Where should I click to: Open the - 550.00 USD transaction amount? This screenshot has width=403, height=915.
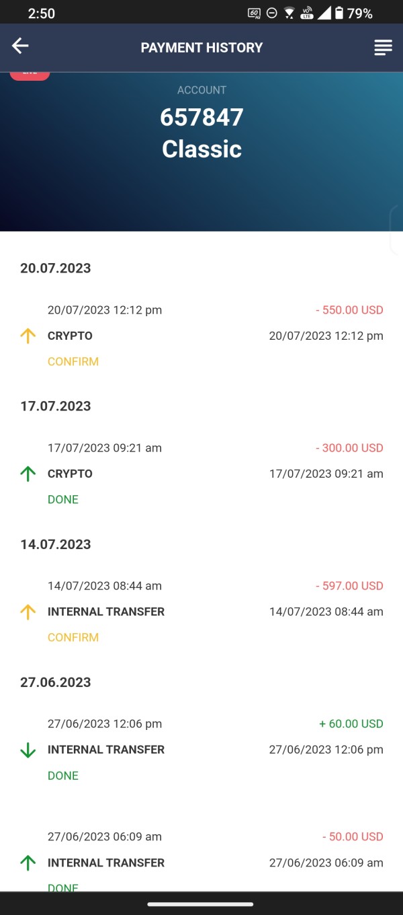(349, 310)
